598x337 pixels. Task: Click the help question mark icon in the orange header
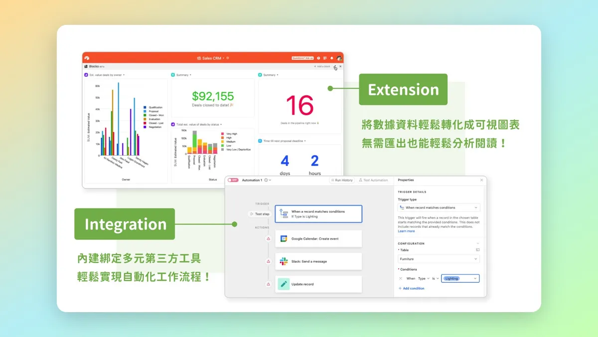coord(318,58)
